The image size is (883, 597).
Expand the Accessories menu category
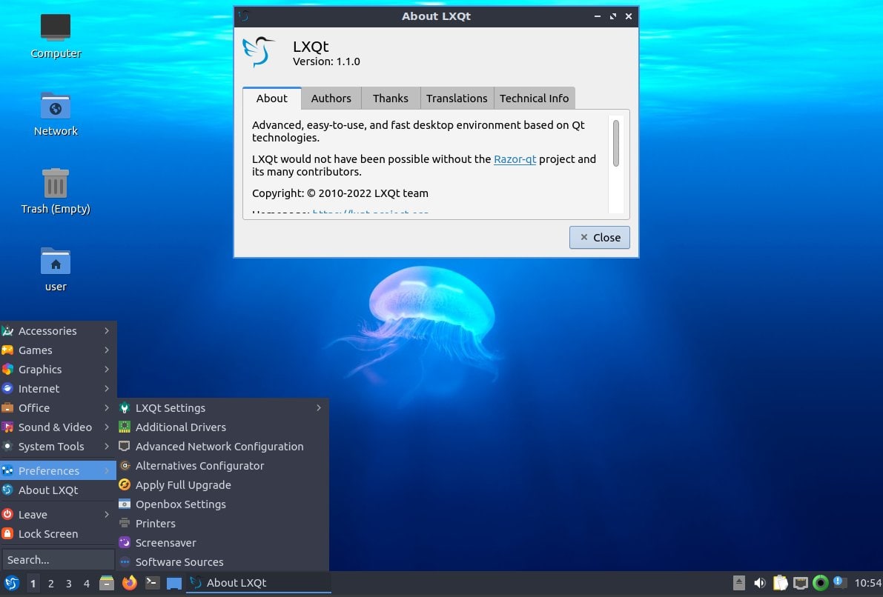point(58,331)
